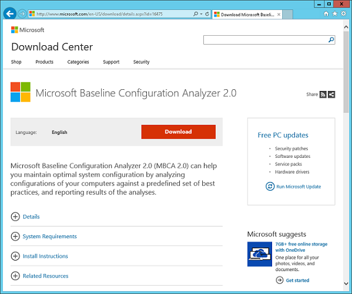The image size is (352, 294).
Task: Click the circular refresh icon beside Run Microsoft Update
Action: click(x=270, y=187)
